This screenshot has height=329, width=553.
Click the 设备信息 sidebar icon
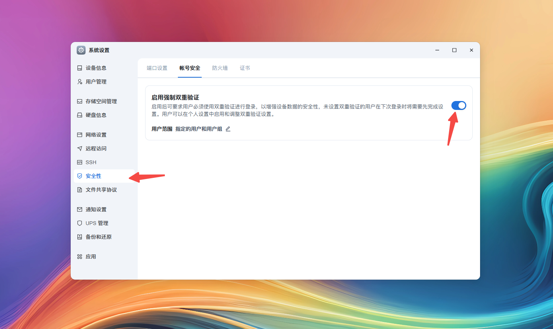[79, 68]
